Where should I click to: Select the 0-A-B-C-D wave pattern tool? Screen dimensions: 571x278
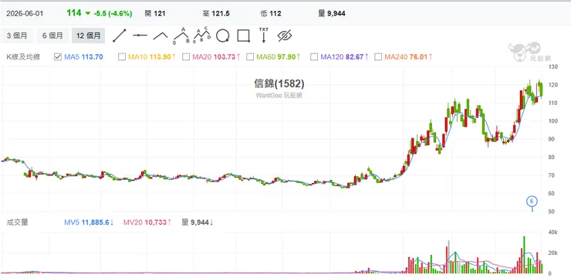pos(201,36)
